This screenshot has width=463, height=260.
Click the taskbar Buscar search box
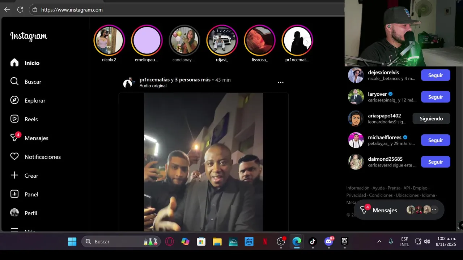[121, 242]
